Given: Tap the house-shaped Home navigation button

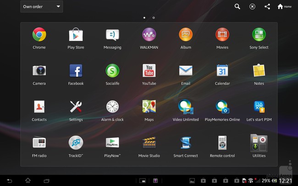Looking at the screenshot, I should pyautogui.click(x=28, y=181).
